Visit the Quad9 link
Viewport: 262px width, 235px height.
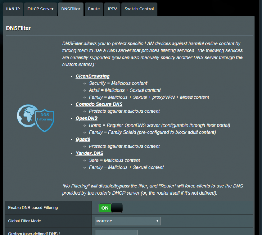(83, 139)
